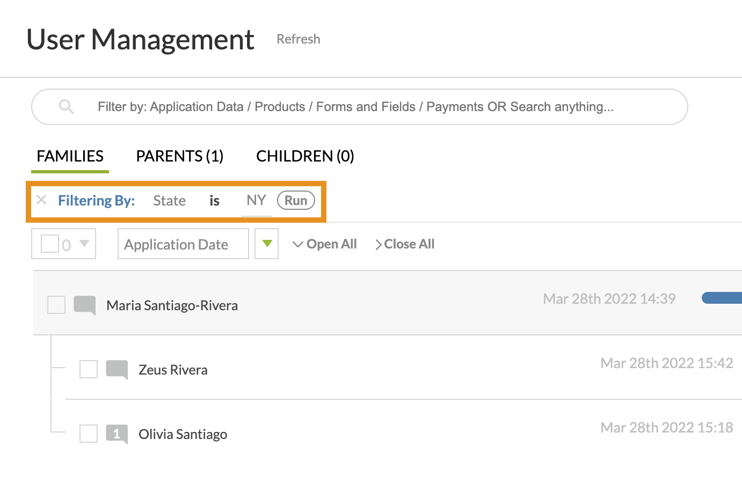Click the blue status bar for Maria
This screenshot has width=742, height=498.
point(722,298)
